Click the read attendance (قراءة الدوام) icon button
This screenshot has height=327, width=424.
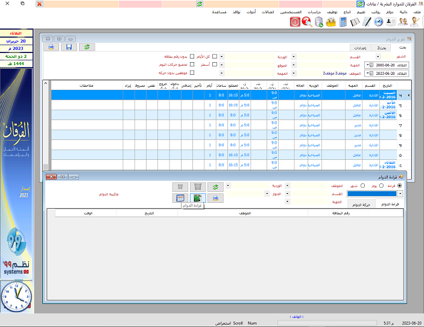pos(197,197)
